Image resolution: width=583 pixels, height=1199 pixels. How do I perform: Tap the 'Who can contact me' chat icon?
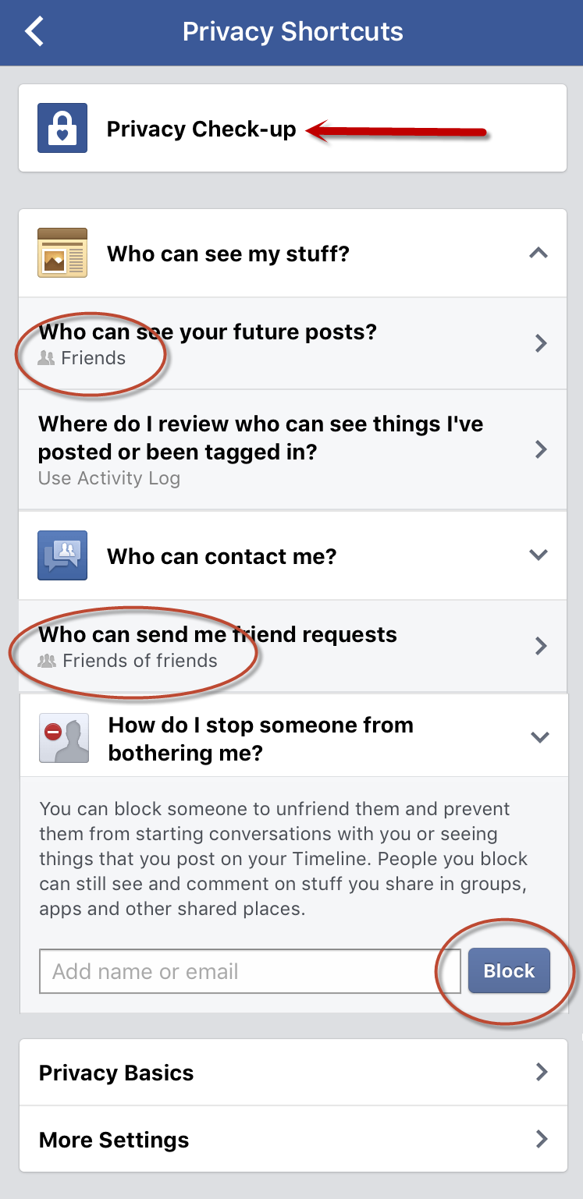[62, 555]
